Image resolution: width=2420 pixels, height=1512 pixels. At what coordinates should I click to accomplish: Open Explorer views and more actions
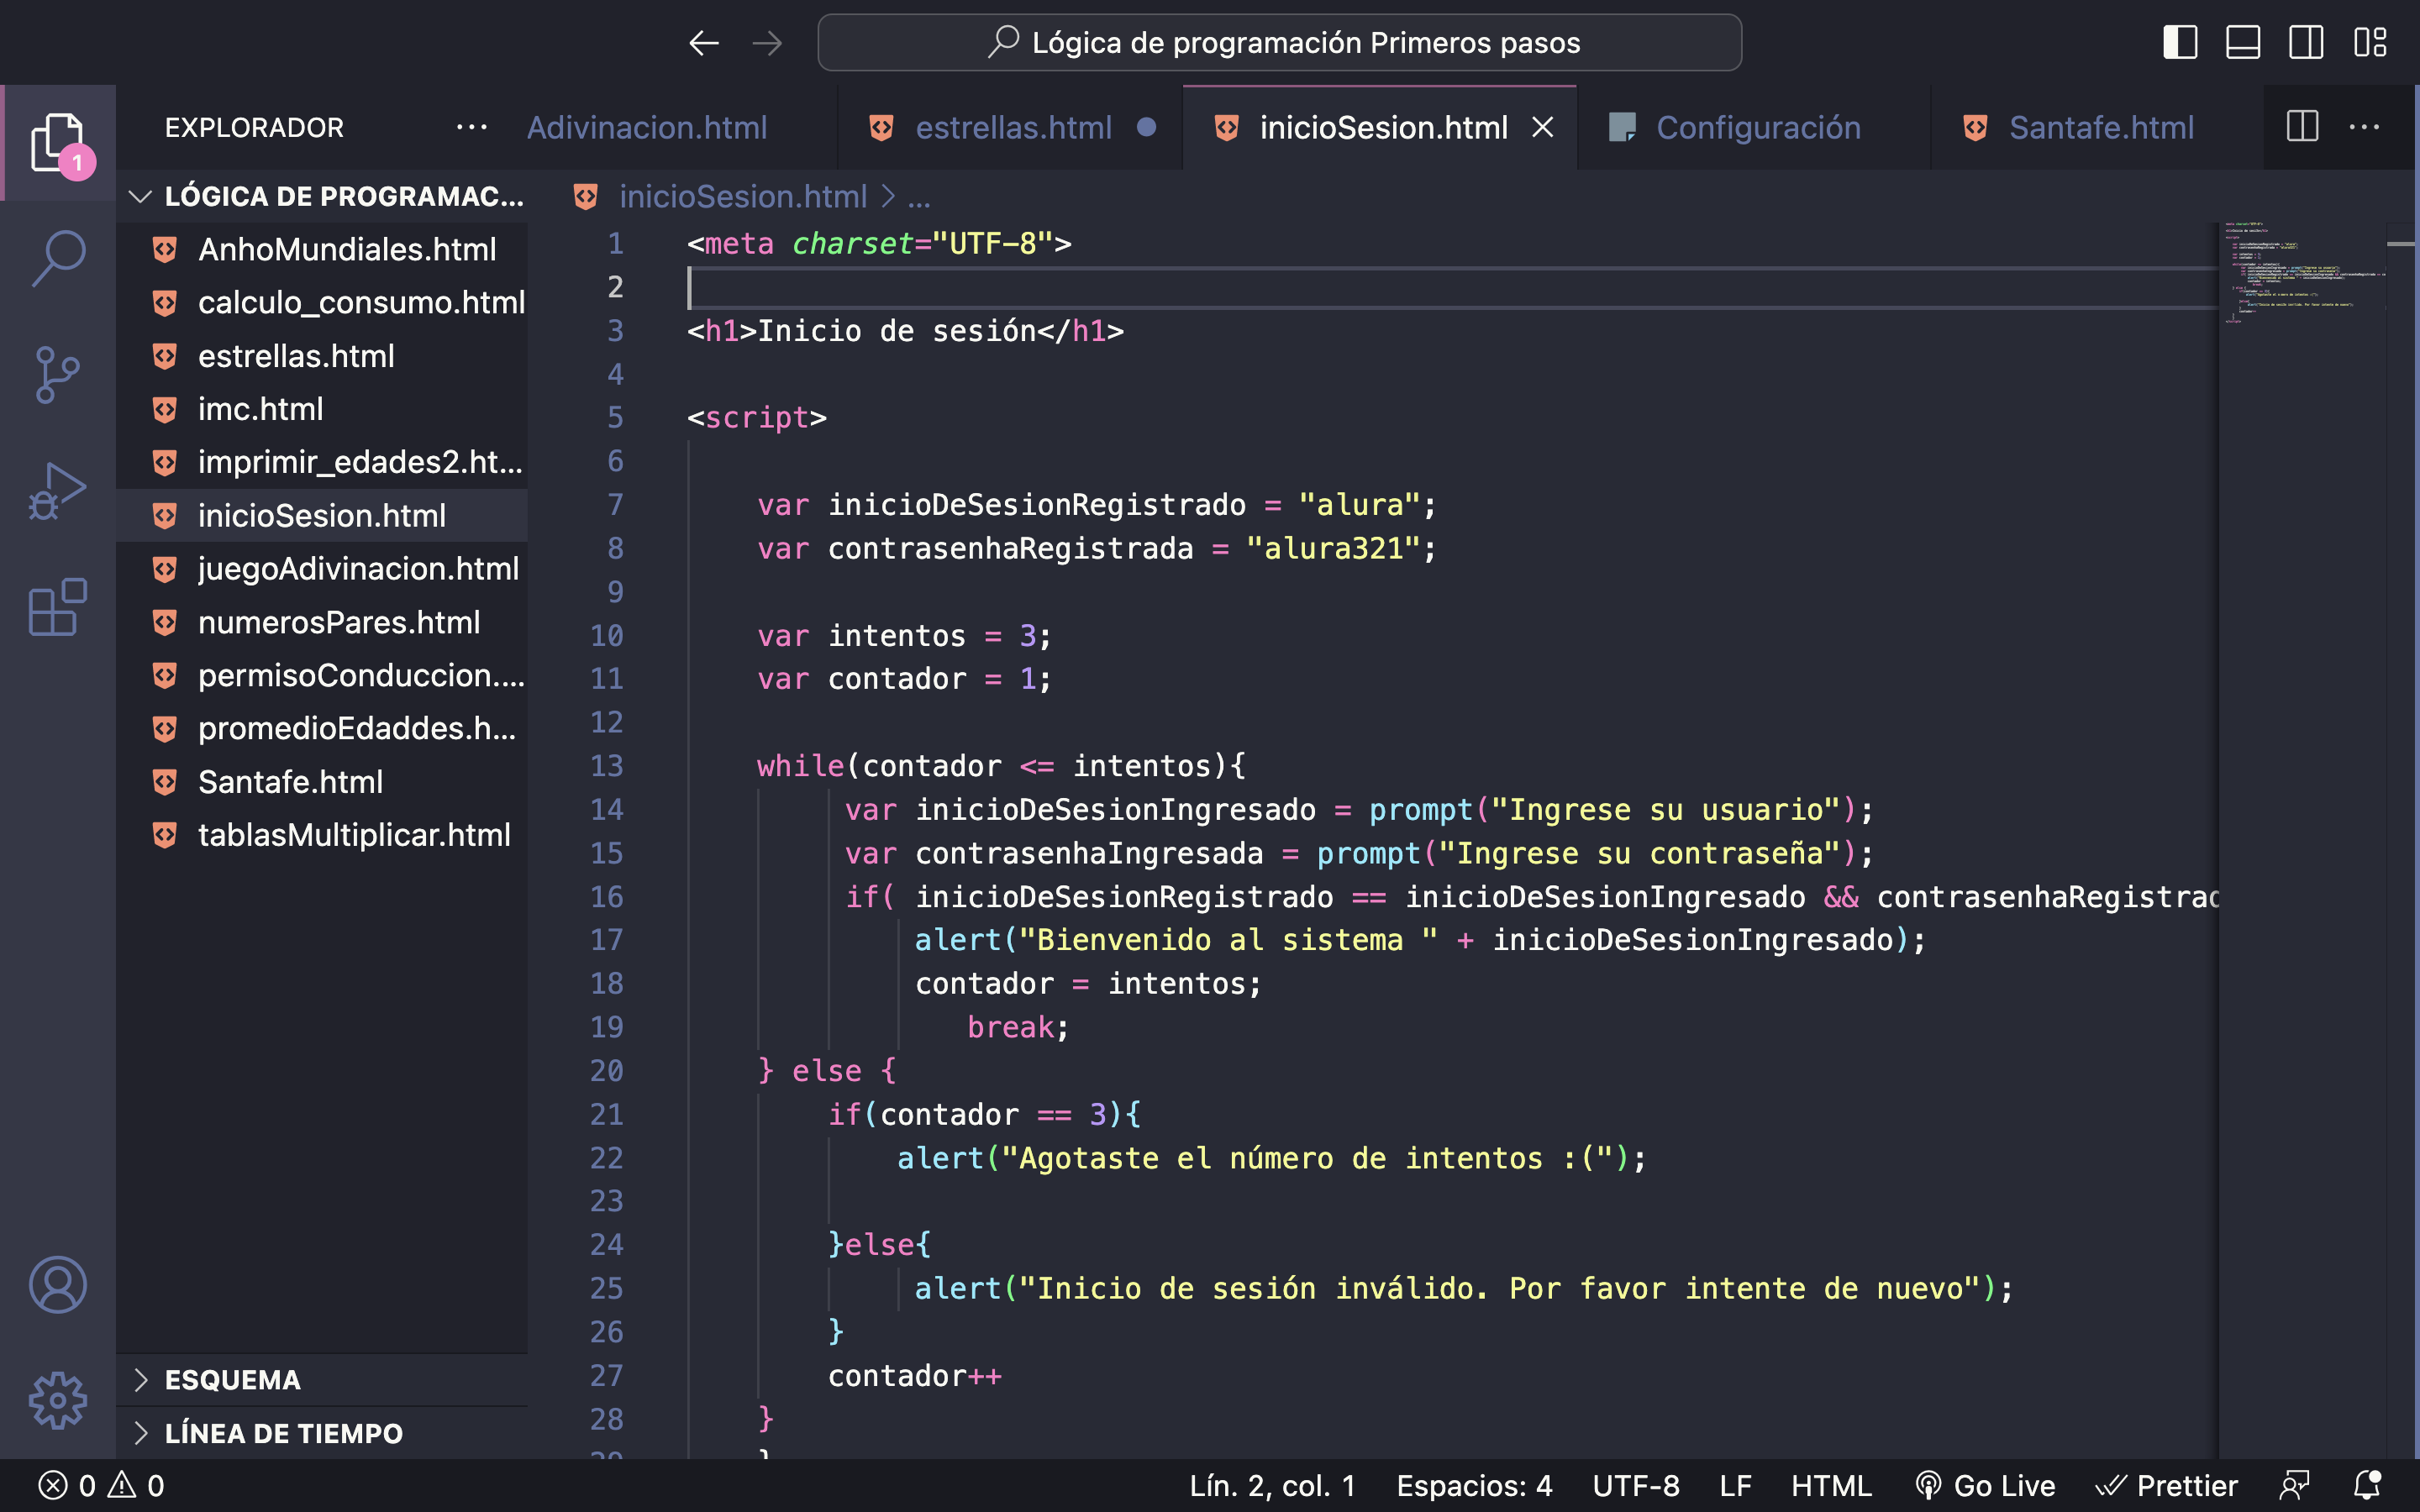[x=471, y=127]
